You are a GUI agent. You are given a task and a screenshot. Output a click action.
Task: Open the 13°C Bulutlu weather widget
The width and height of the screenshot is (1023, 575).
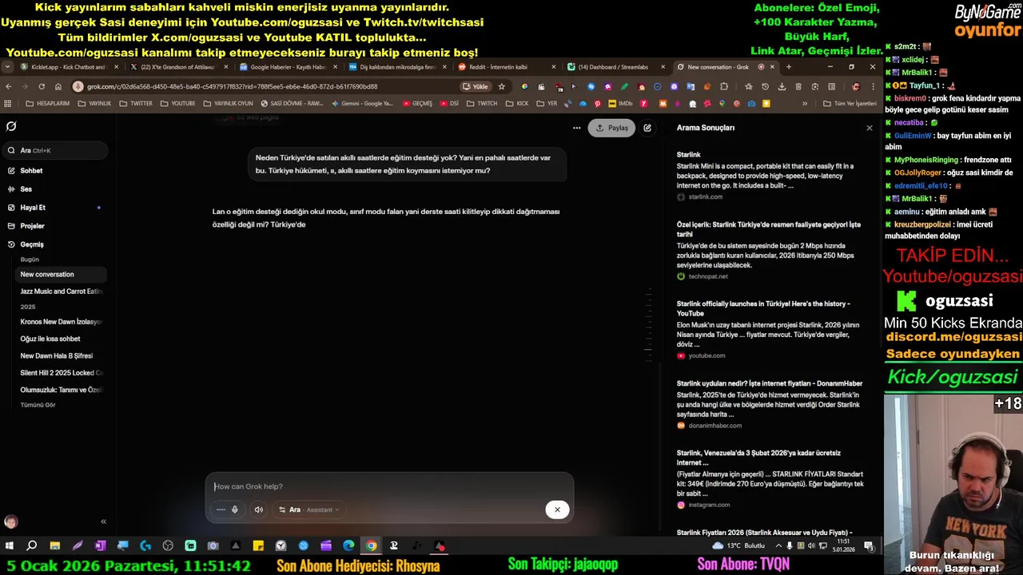pos(738,546)
